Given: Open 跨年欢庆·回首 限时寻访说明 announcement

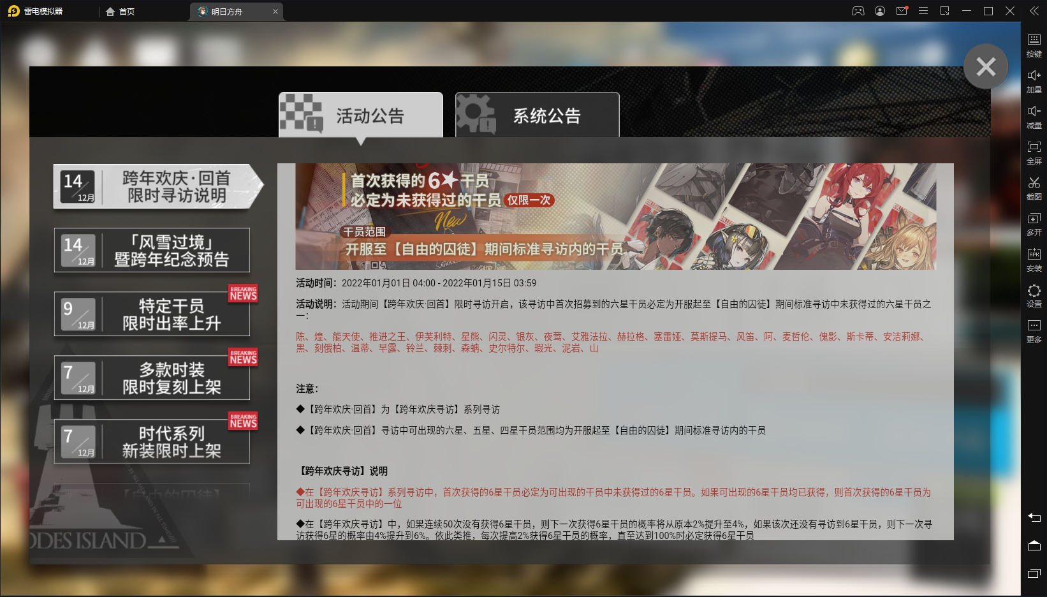Looking at the screenshot, I should pyautogui.click(x=158, y=186).
